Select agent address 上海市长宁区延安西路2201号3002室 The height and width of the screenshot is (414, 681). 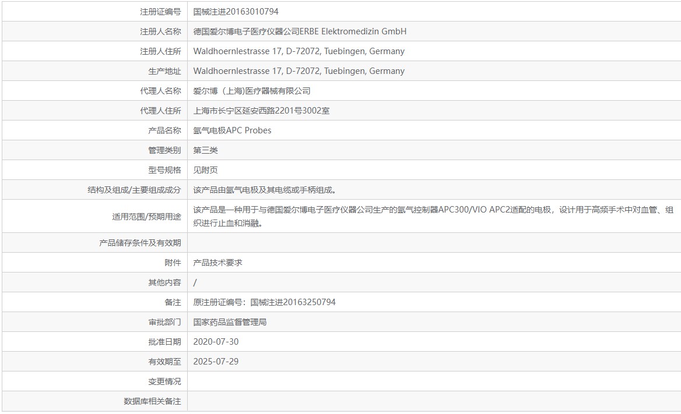click(x=261, y=111)
